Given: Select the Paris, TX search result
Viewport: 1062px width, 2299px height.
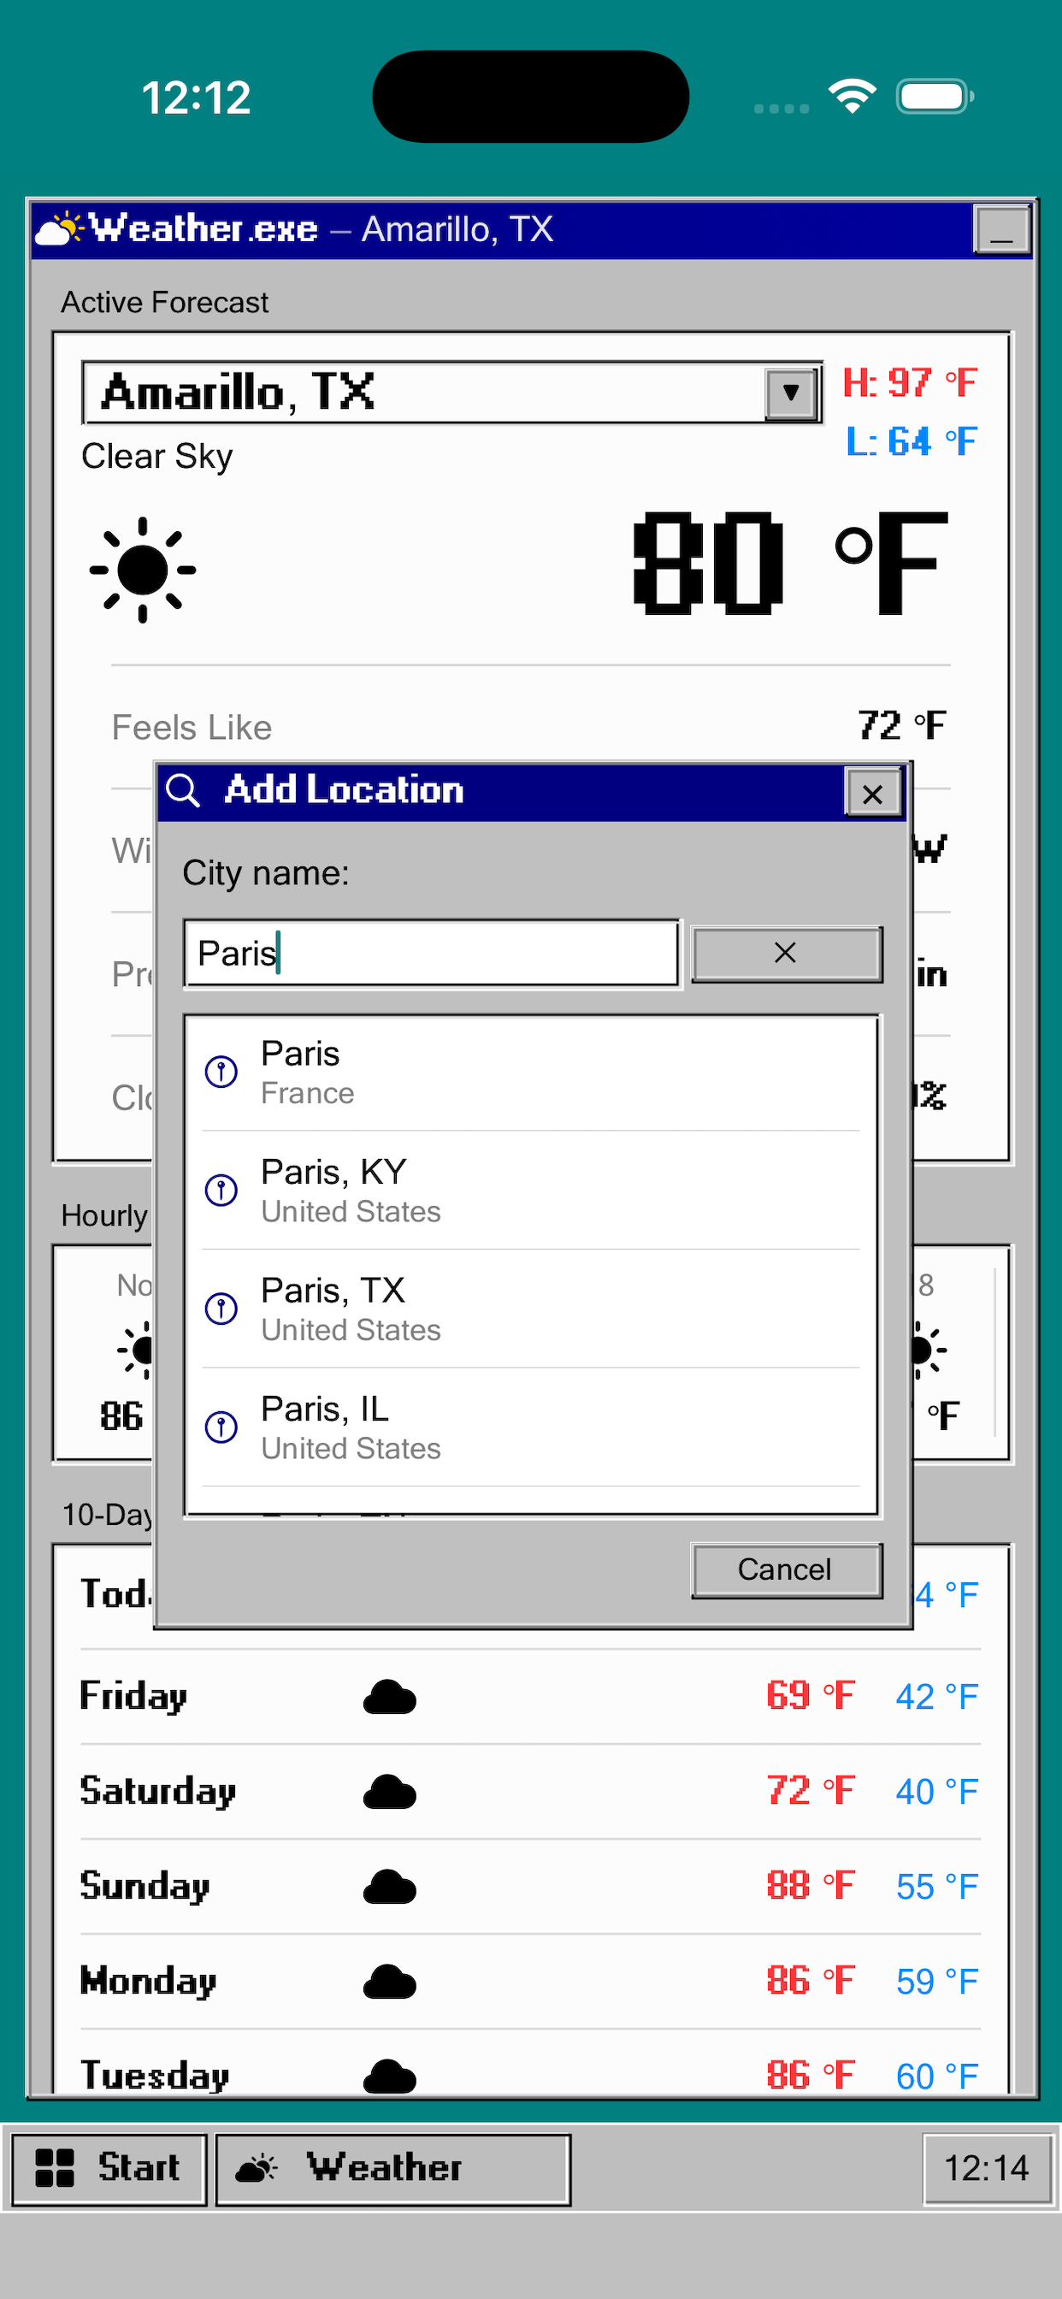Looking at the screenshot, I should pyautogui.click(x=530, y=1309).
